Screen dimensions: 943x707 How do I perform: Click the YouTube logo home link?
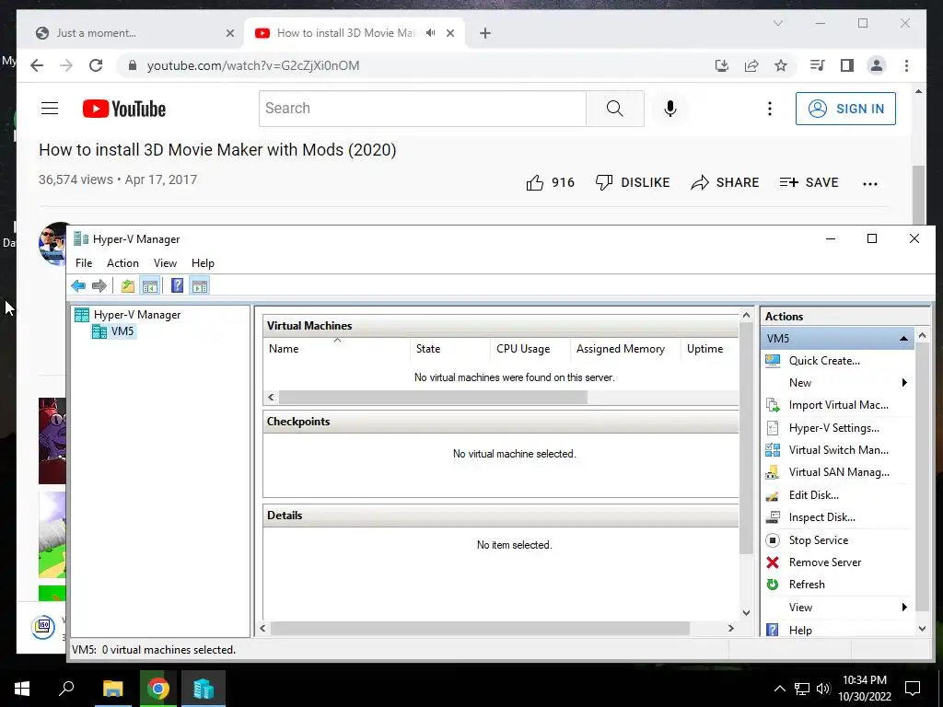pos(124,109)
